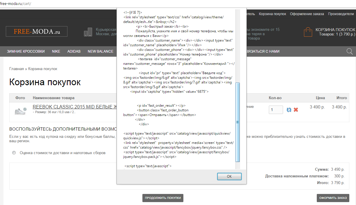Click the blue refresh quantity icon

click(x=289, y=110)
